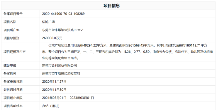Click the date 2020年11月27日

coord(54,82)
